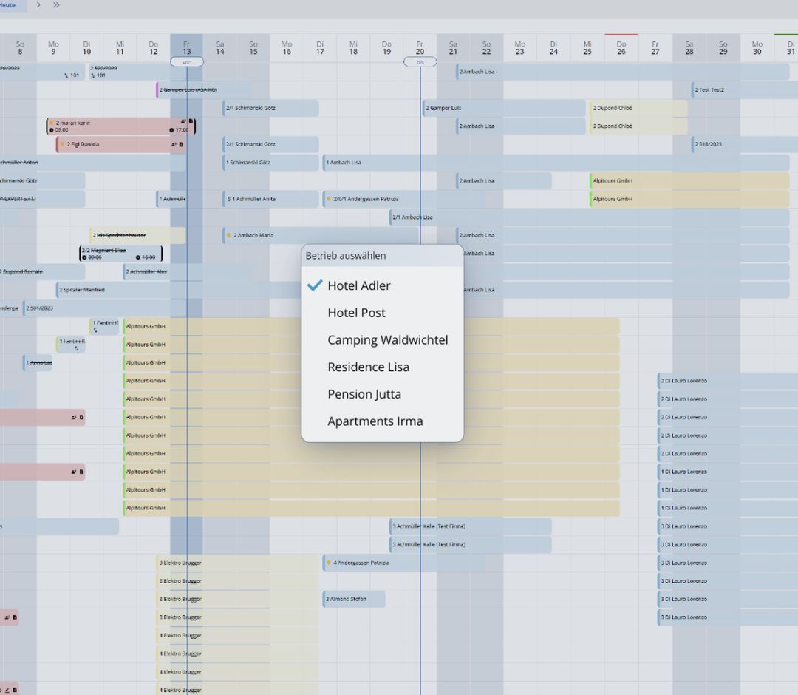
Task: Open the Almond Stefan booking bar
Action: tap(354, 599)
